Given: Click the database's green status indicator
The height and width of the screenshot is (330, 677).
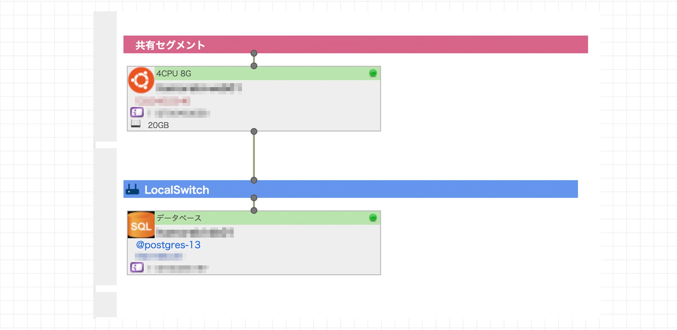Looking at the screenshot, I should 373,218.
